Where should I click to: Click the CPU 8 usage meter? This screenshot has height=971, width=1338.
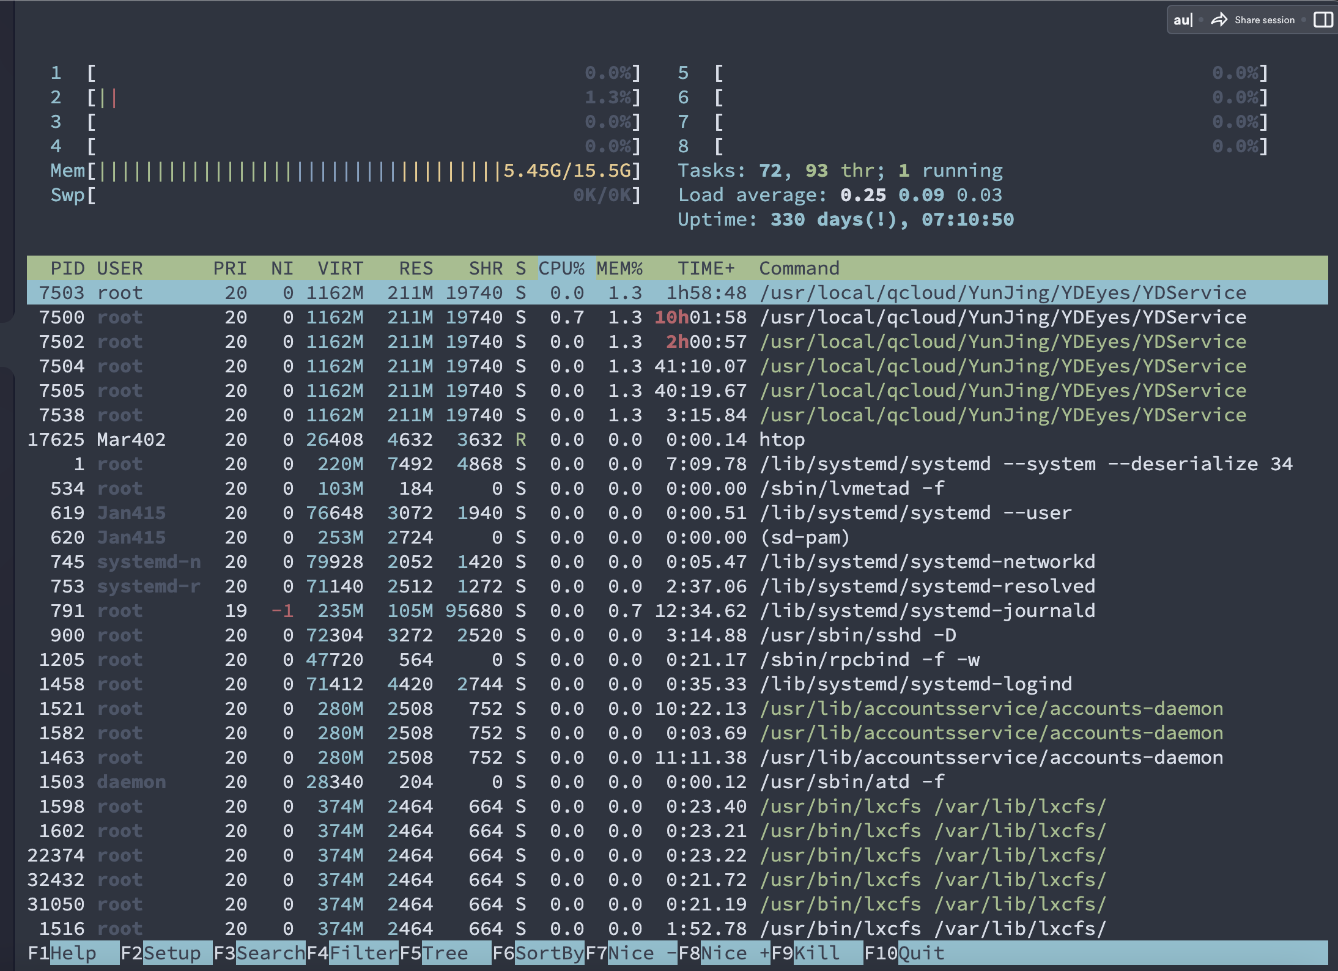(x=974, y=146)
